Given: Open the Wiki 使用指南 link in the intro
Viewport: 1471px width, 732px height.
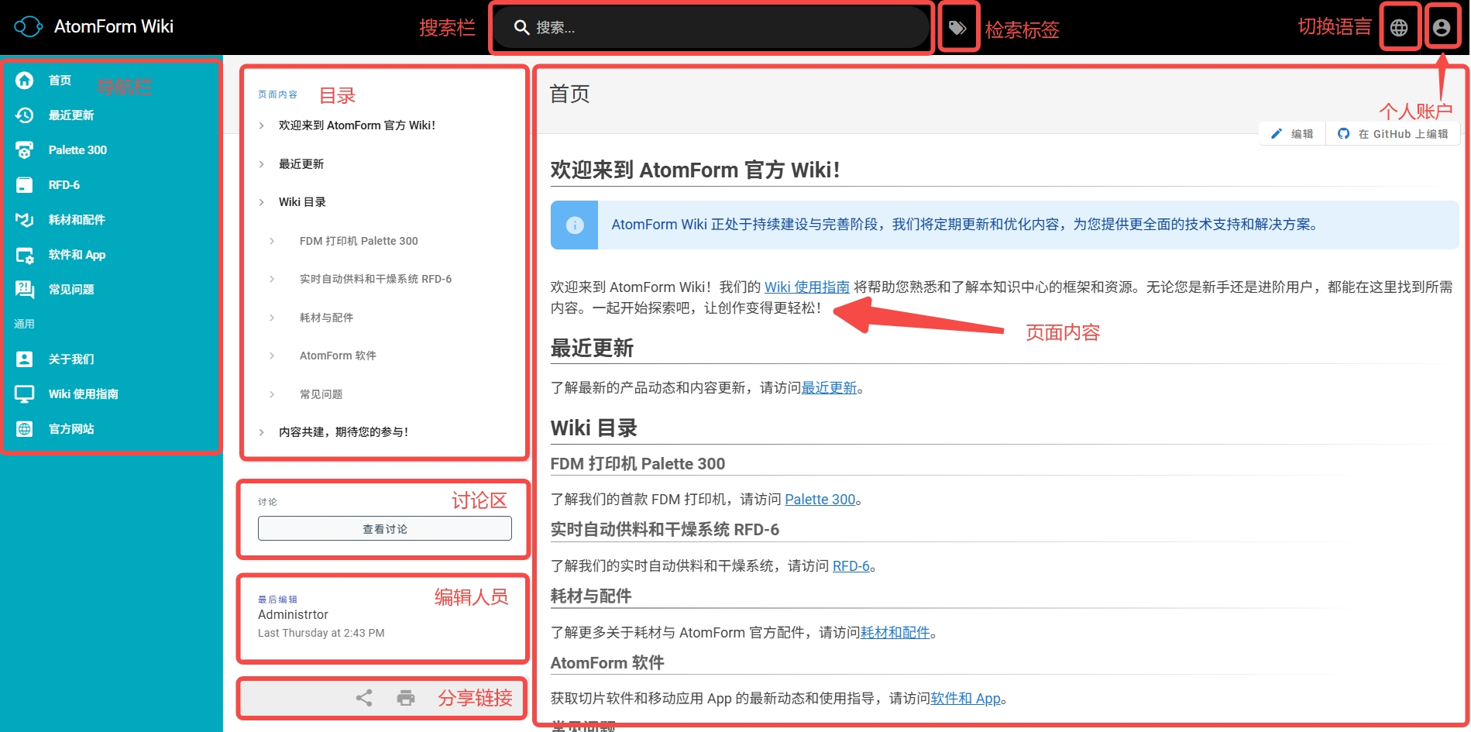Looking at the screenshot, I should 807,287.
